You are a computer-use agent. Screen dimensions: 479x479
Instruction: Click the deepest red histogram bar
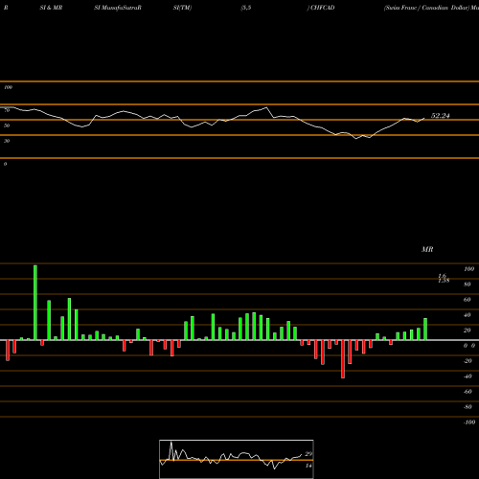(343, 359)
